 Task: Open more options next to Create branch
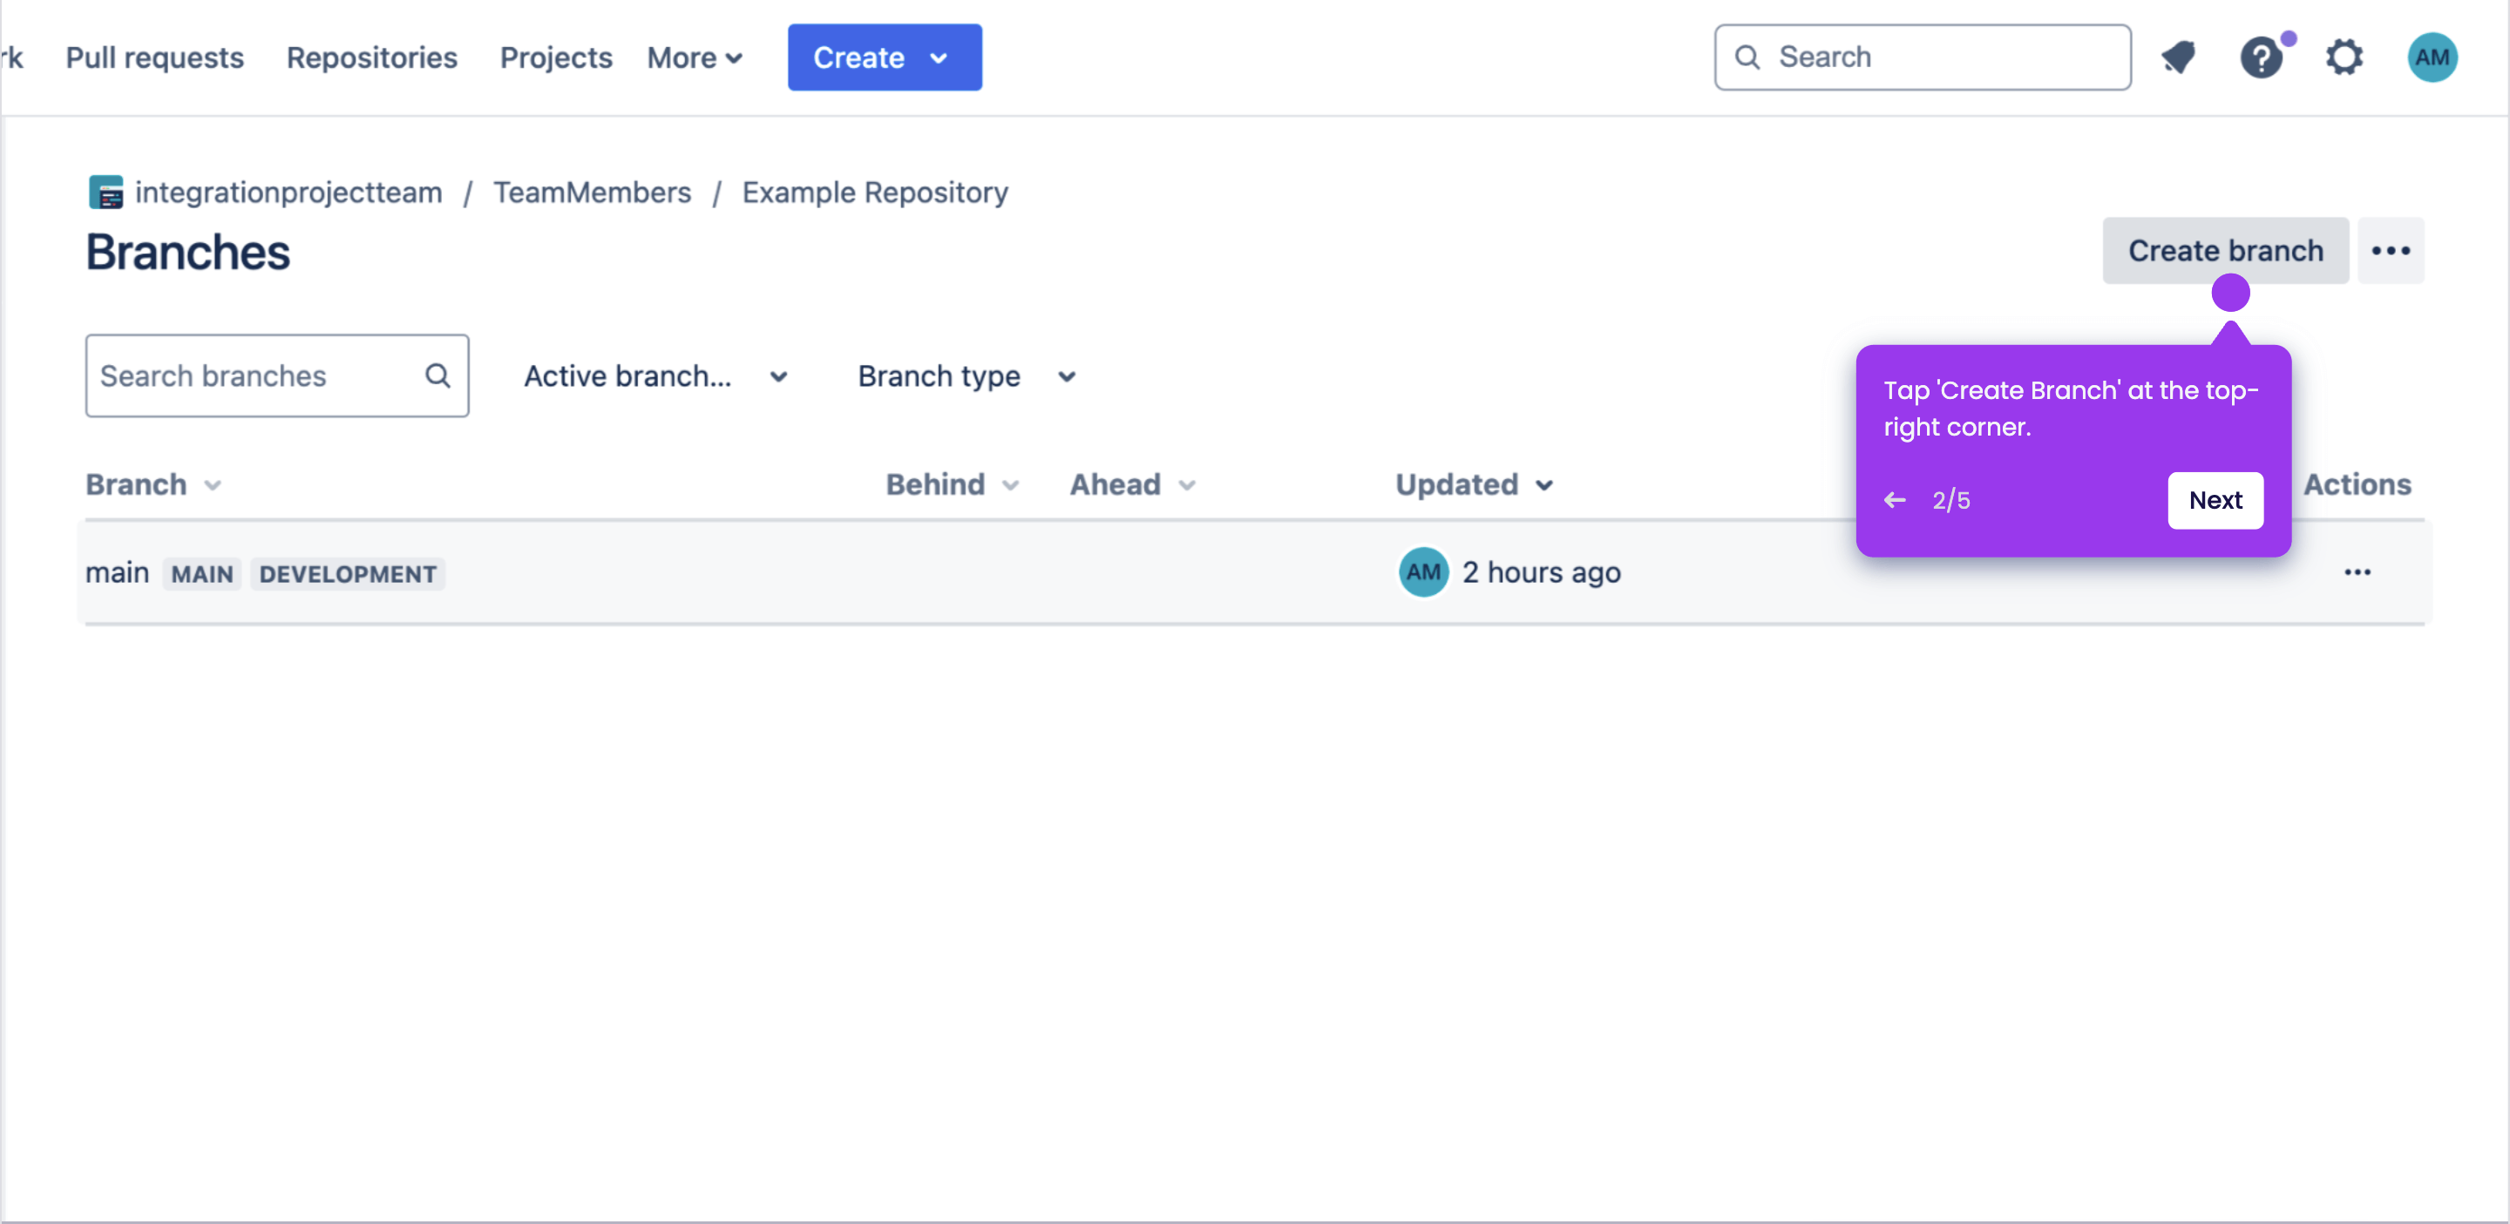click(2390, 251)
